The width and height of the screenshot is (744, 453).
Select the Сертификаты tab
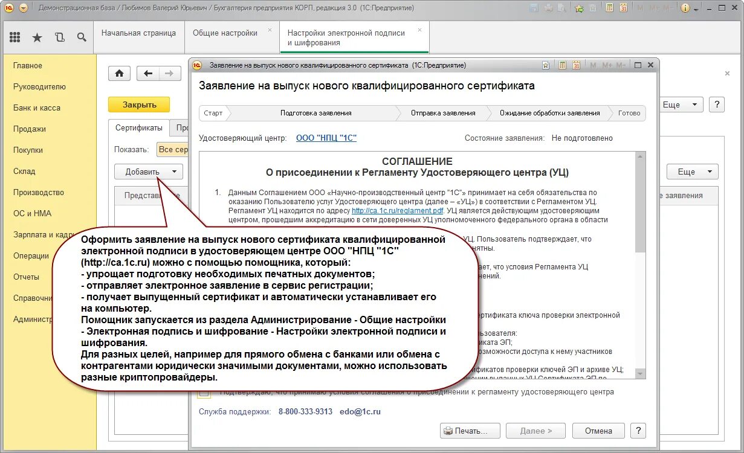point(139,127)
